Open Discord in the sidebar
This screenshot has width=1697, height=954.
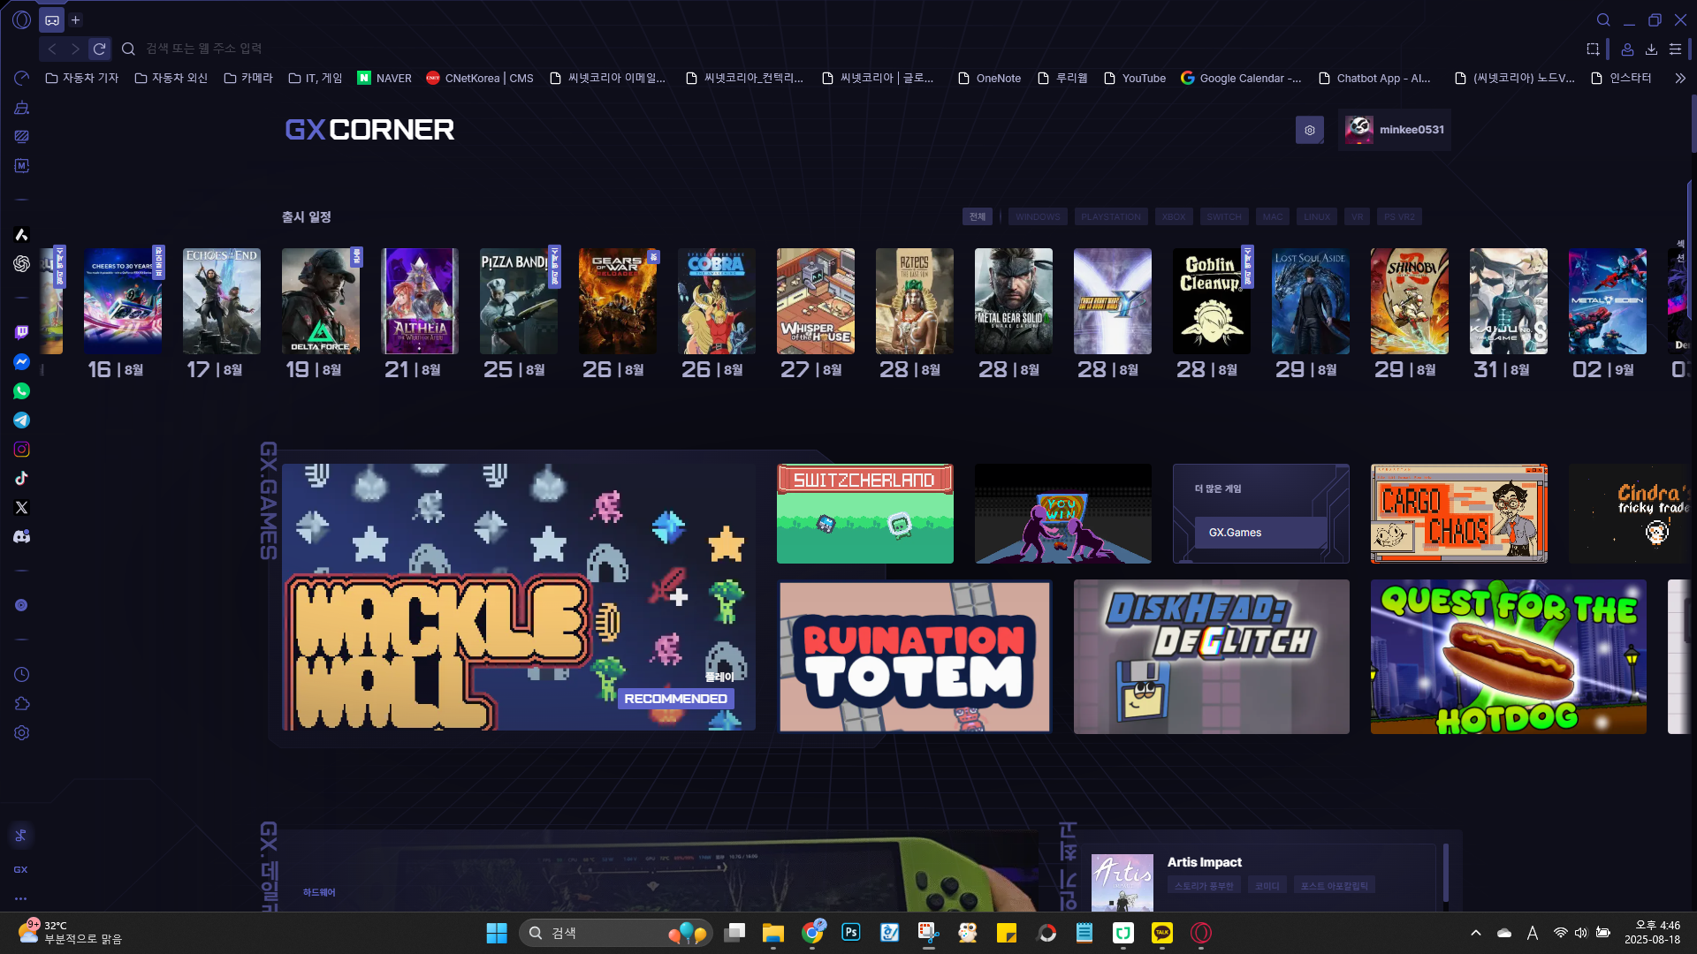point(21,536)
